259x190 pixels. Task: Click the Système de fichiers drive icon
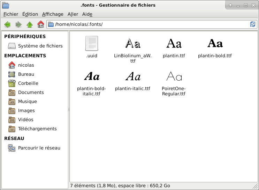[12, 46]
